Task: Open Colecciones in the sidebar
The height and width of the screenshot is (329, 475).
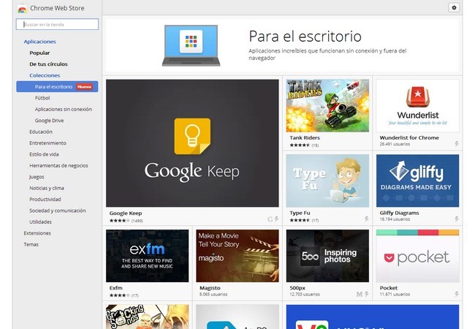Action: 45,75
